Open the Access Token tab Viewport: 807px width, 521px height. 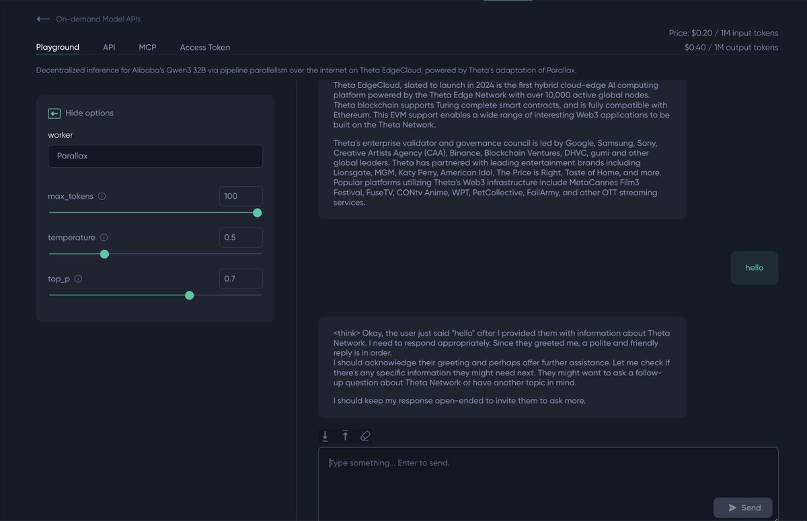(205, 47)
